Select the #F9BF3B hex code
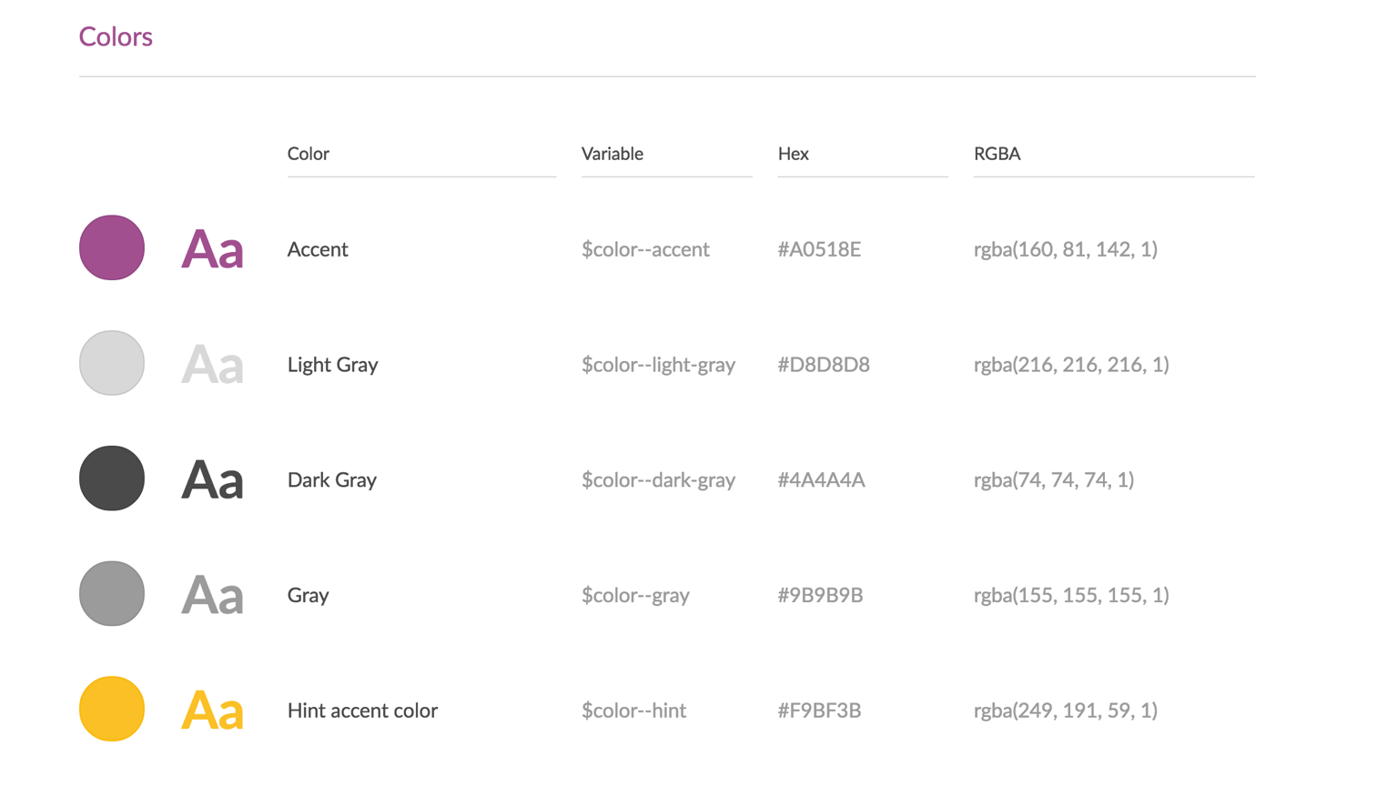This screenshot has height=786, width=1387. (x=819, y=710)
